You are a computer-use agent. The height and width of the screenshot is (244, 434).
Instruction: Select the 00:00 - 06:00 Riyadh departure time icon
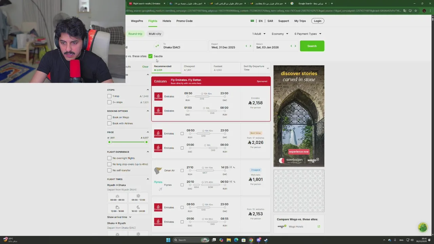click(117, 196)
